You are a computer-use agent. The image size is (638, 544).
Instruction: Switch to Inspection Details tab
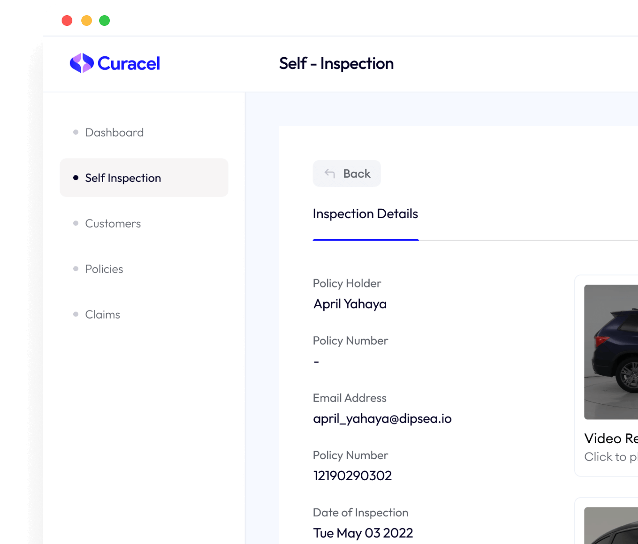click(365, 214)
